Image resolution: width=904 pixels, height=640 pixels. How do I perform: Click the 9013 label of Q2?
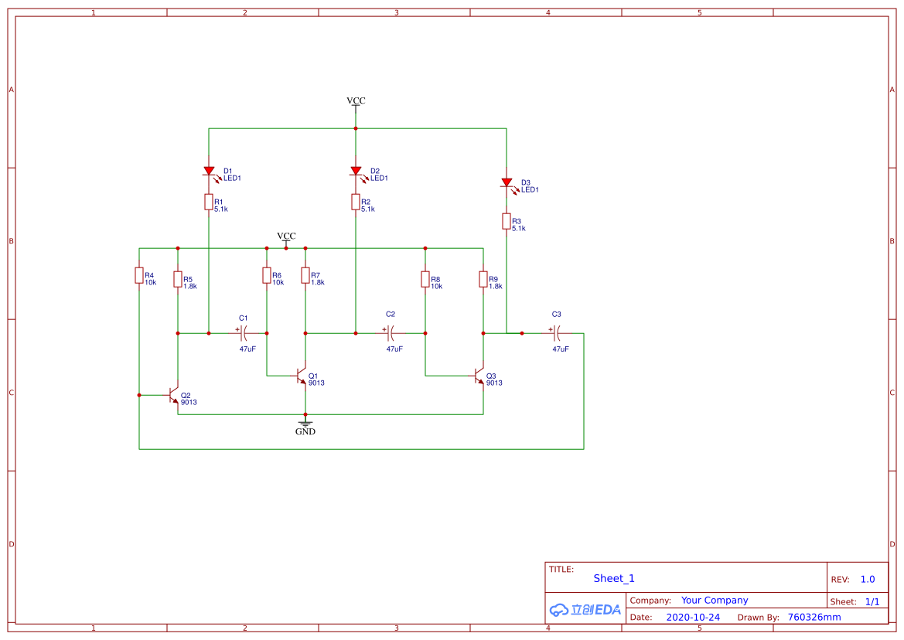[x=189, y=402]
